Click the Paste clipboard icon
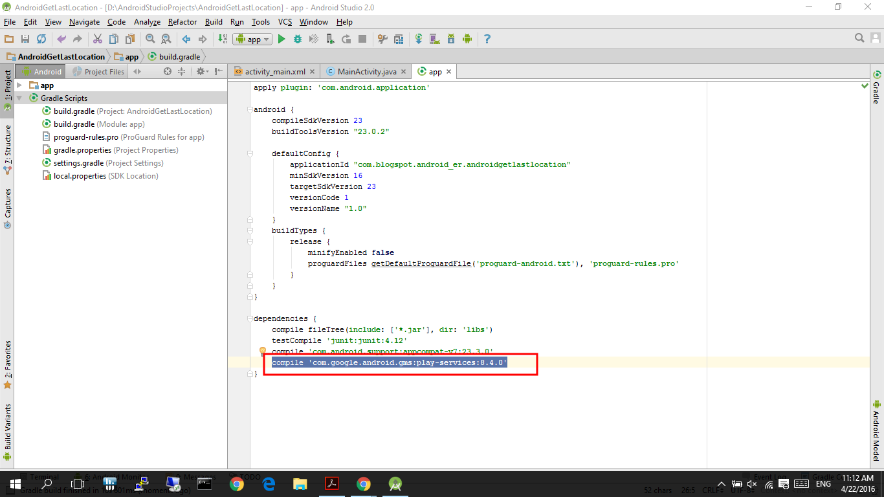This screenshot has width=884, height=497. tap(130, 39)
